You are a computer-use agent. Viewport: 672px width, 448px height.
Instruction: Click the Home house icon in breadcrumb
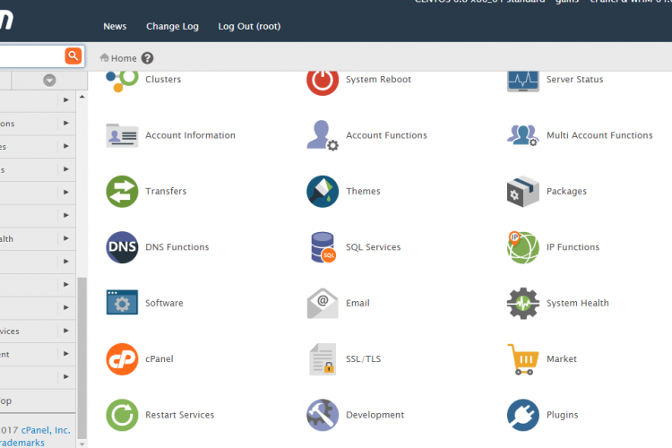(104, 57)
